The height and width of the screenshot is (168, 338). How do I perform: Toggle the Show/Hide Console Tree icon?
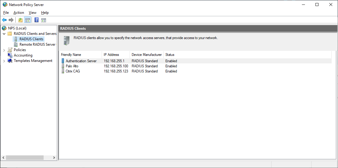(27, 20)
